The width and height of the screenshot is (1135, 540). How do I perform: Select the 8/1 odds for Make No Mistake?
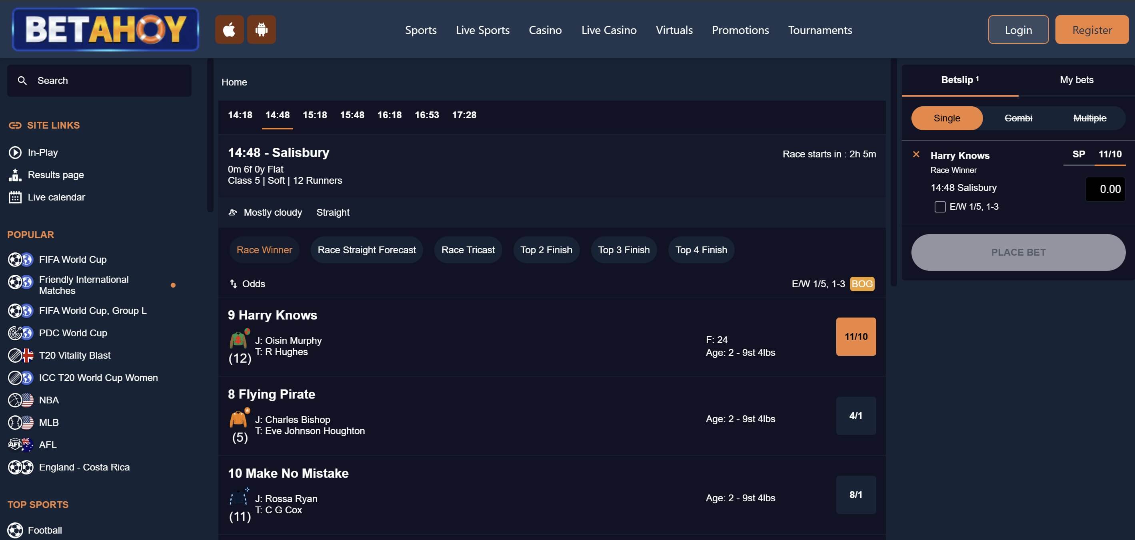[x=856, y=495]
